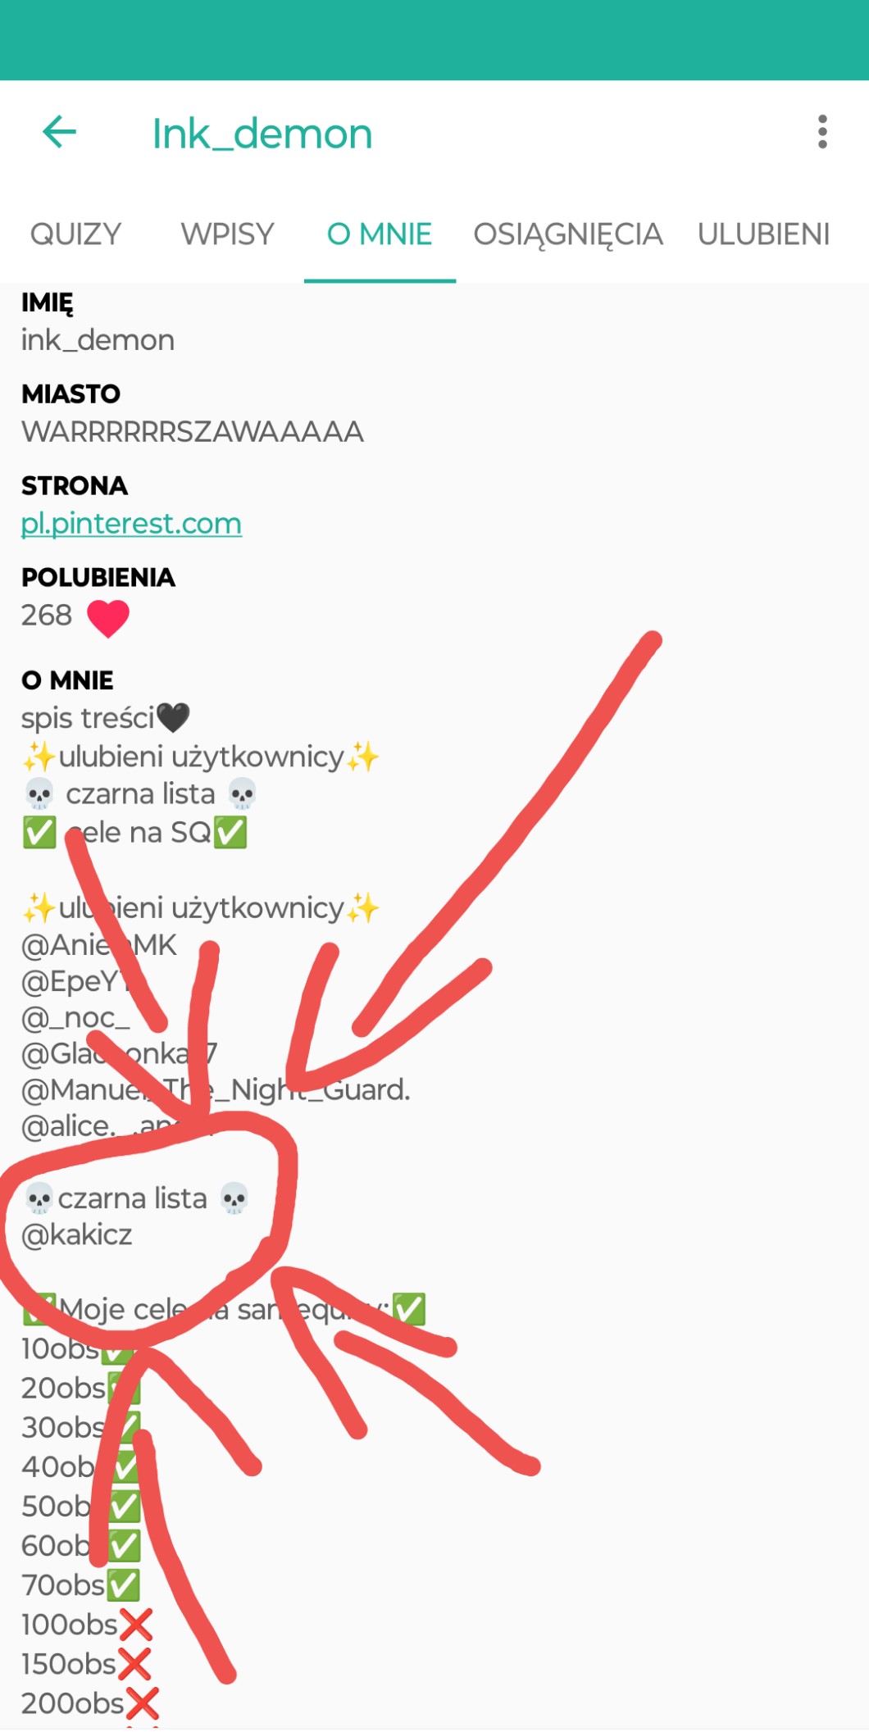The width and height of the screenshot is (869, 1732).
Task: Open the three-dot overflow menu
Action: click(822, 132)
